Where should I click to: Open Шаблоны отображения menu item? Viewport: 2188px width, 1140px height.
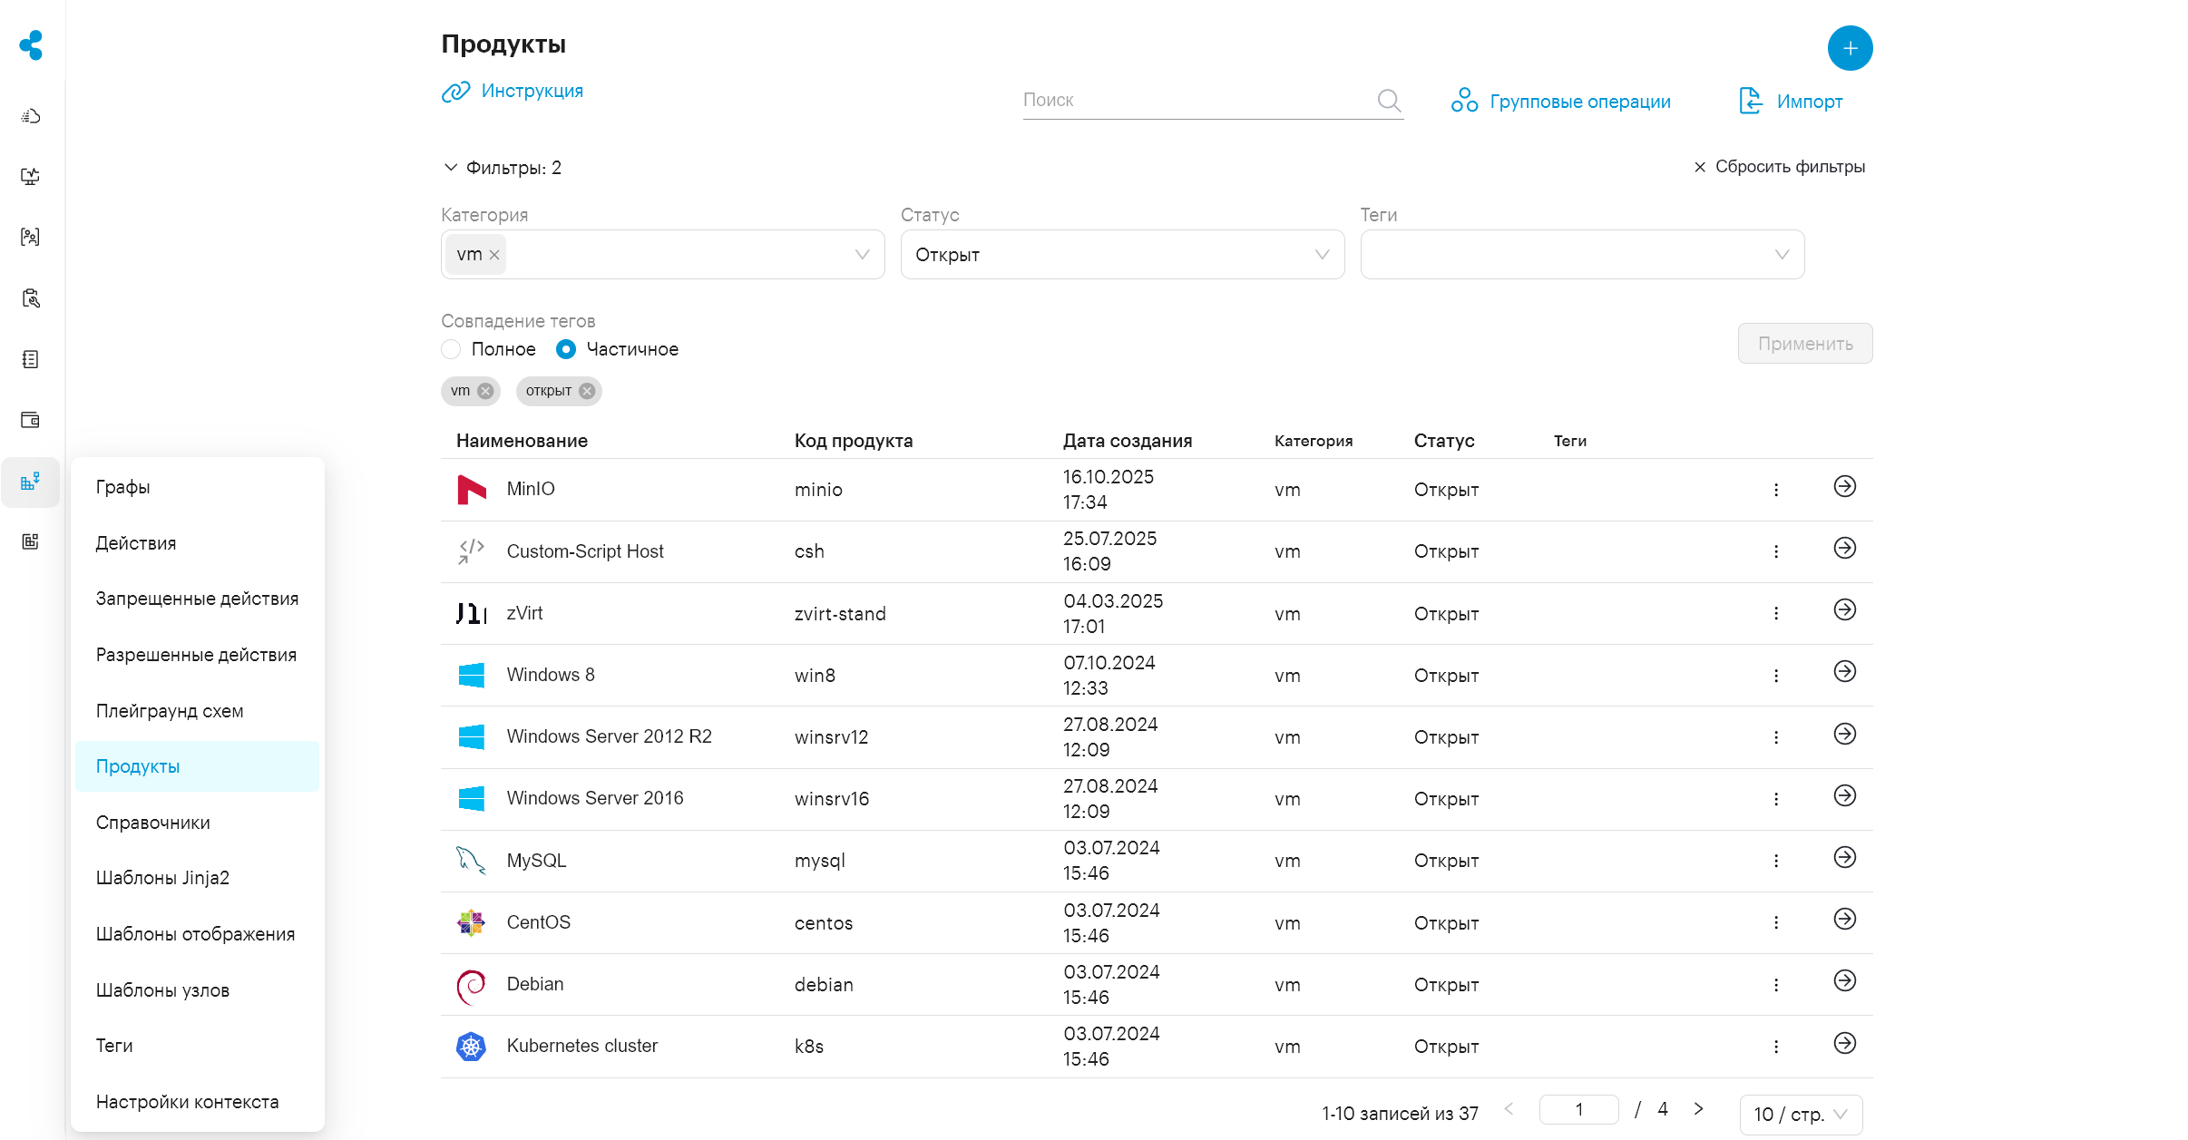[x=198, y=934]
